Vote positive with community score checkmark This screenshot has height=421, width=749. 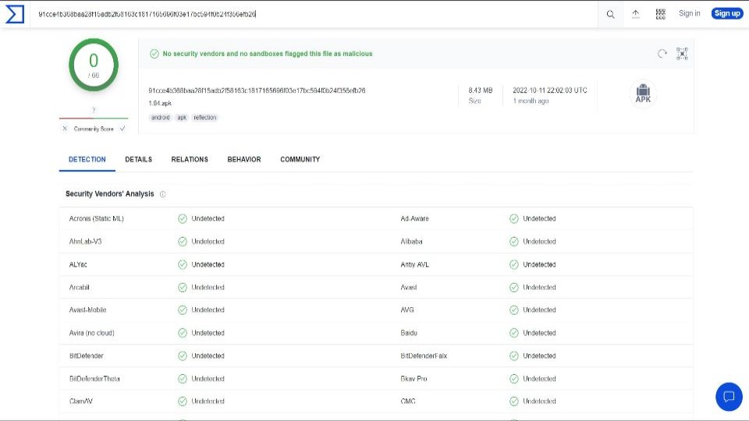(122, 129)
